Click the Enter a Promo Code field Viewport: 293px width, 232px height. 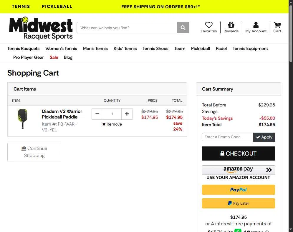[228, 137]
